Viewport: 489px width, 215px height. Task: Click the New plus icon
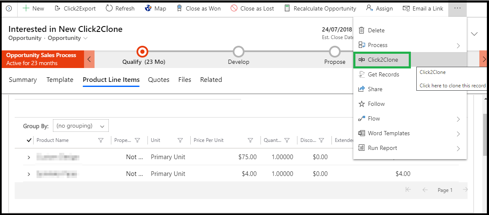coord(26,8)
